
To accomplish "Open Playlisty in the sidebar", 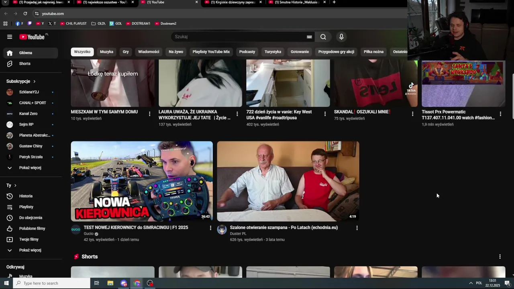I will (x=31, y=207).
